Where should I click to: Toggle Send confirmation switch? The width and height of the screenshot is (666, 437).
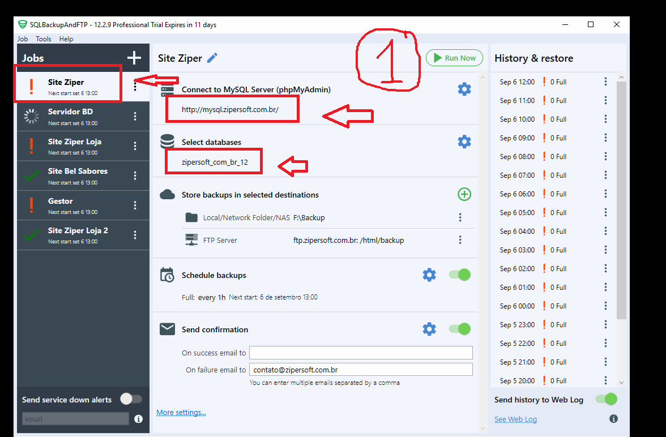[x=460, y=329]
